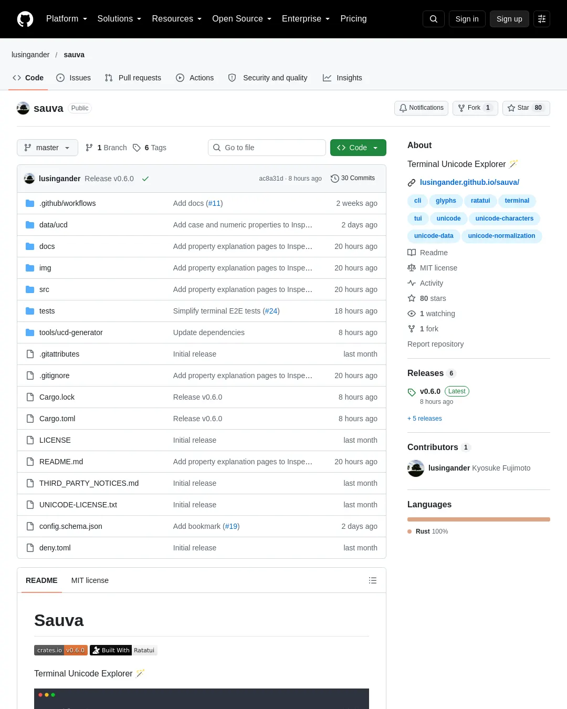This screenshot has height=709, width=567.
Task: Open the config.schema.json file
Action: pos(71,526)
